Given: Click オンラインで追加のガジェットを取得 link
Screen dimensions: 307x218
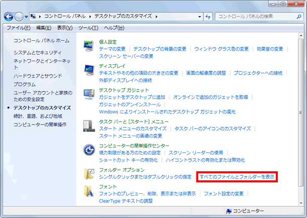Looking at the screenshot, I should pos(210,97).
